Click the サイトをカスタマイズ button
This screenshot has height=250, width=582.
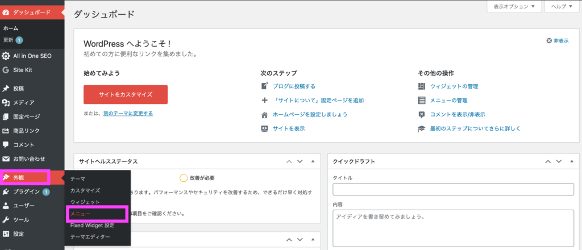(x=126, y=94)
